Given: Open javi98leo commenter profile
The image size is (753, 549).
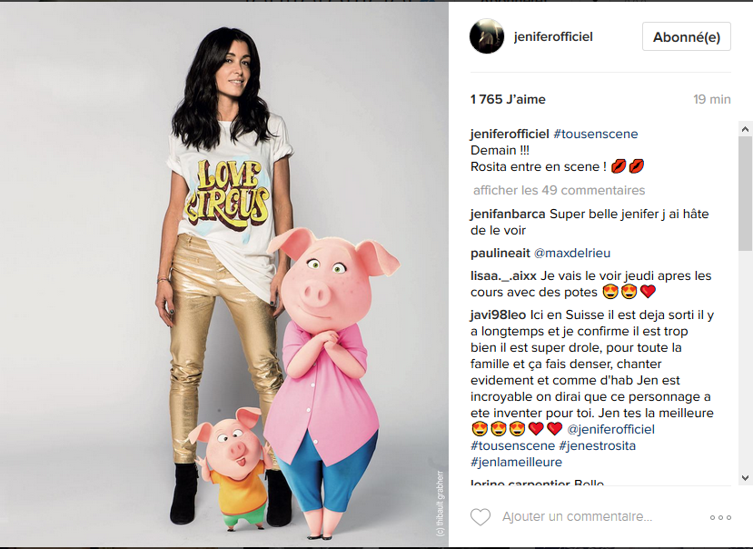Looking at the screenshot, I should pos(498,314).
